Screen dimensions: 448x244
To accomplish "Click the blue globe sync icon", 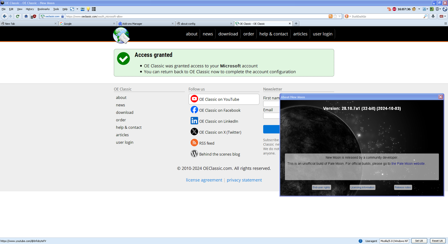I will pos(445,9).
